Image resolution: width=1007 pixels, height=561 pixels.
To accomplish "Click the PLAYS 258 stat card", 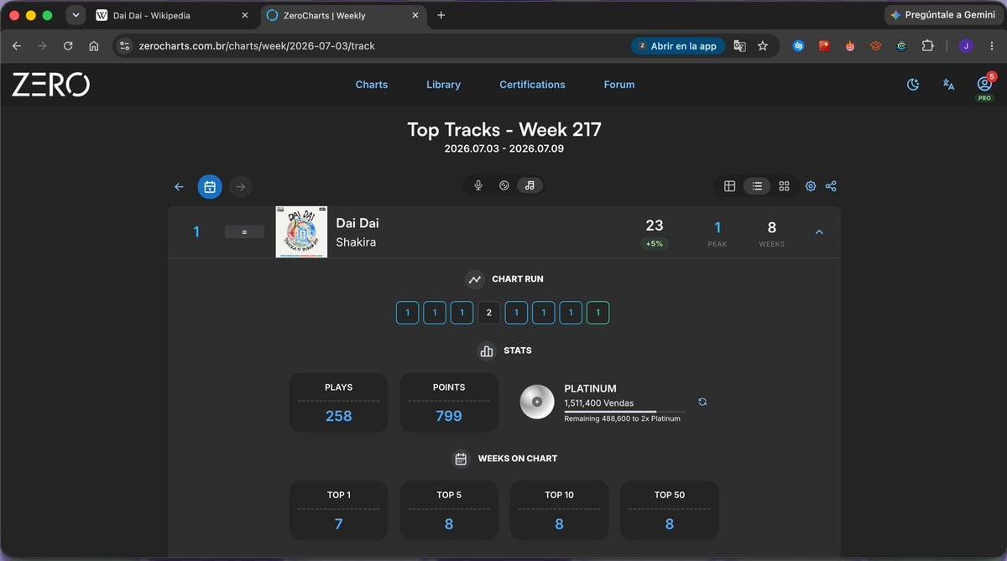I will tap(339, 403).
